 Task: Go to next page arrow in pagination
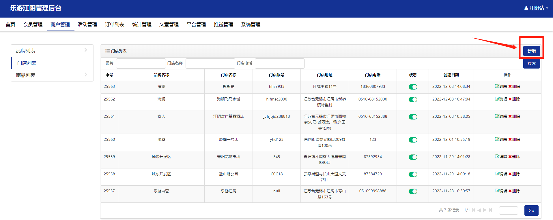point(485,210)
